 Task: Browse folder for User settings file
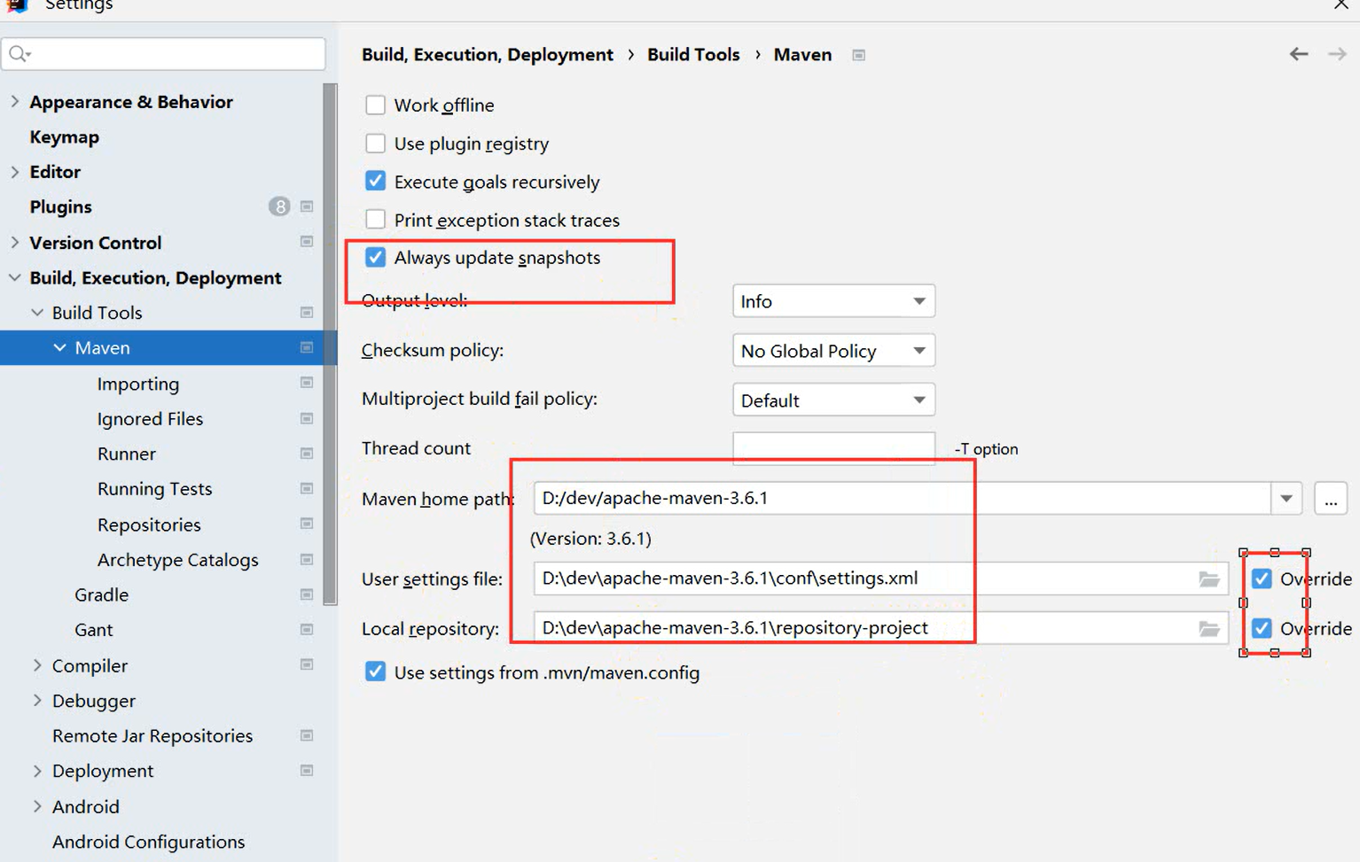1209,579
